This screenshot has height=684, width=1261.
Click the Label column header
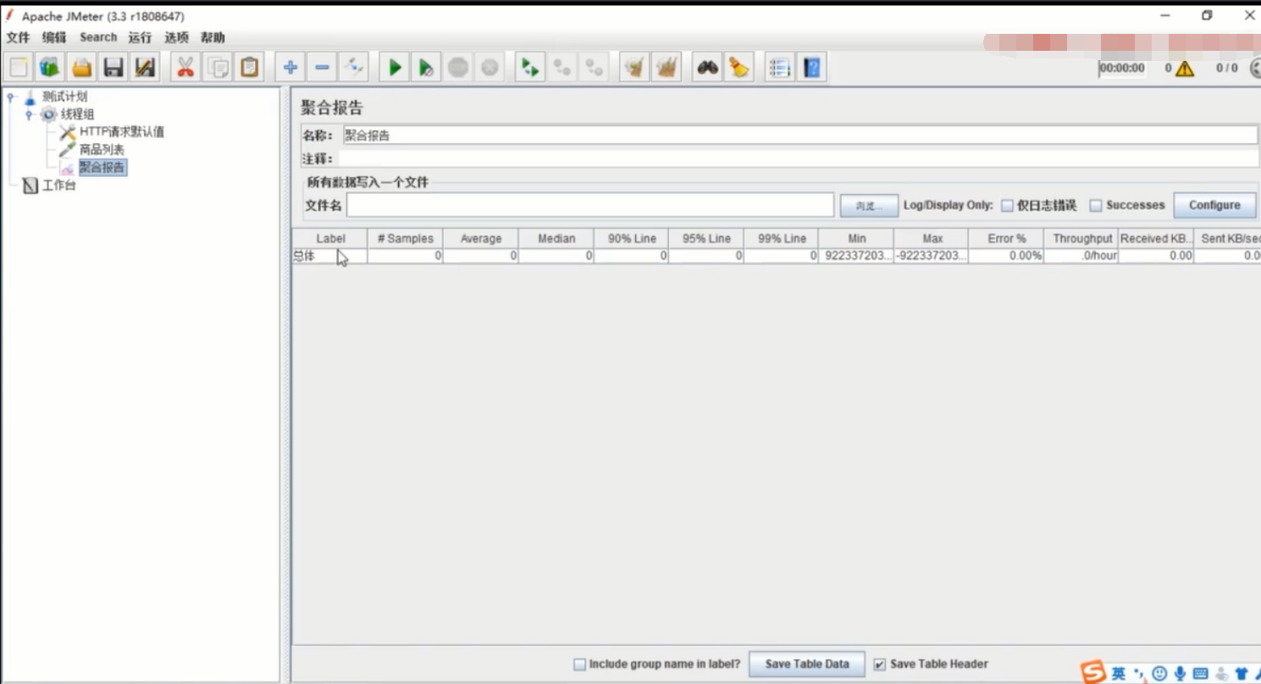pyautogui.click(x=330, y=239)
